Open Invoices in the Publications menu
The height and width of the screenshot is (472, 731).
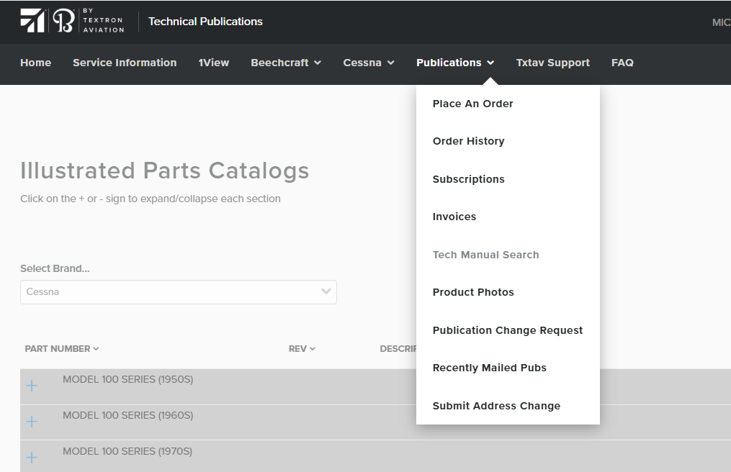tap(454, 217)
